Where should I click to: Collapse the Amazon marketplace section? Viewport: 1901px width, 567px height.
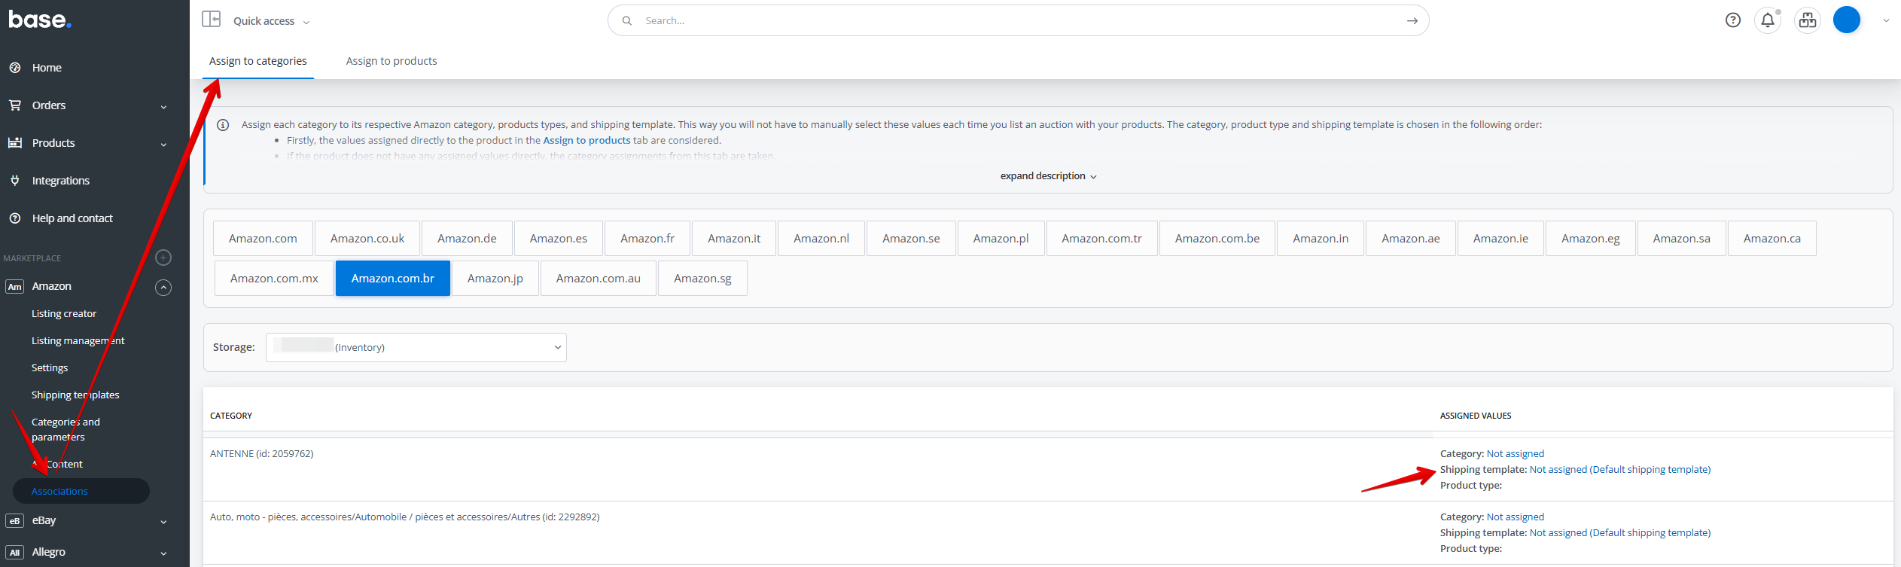163,288
